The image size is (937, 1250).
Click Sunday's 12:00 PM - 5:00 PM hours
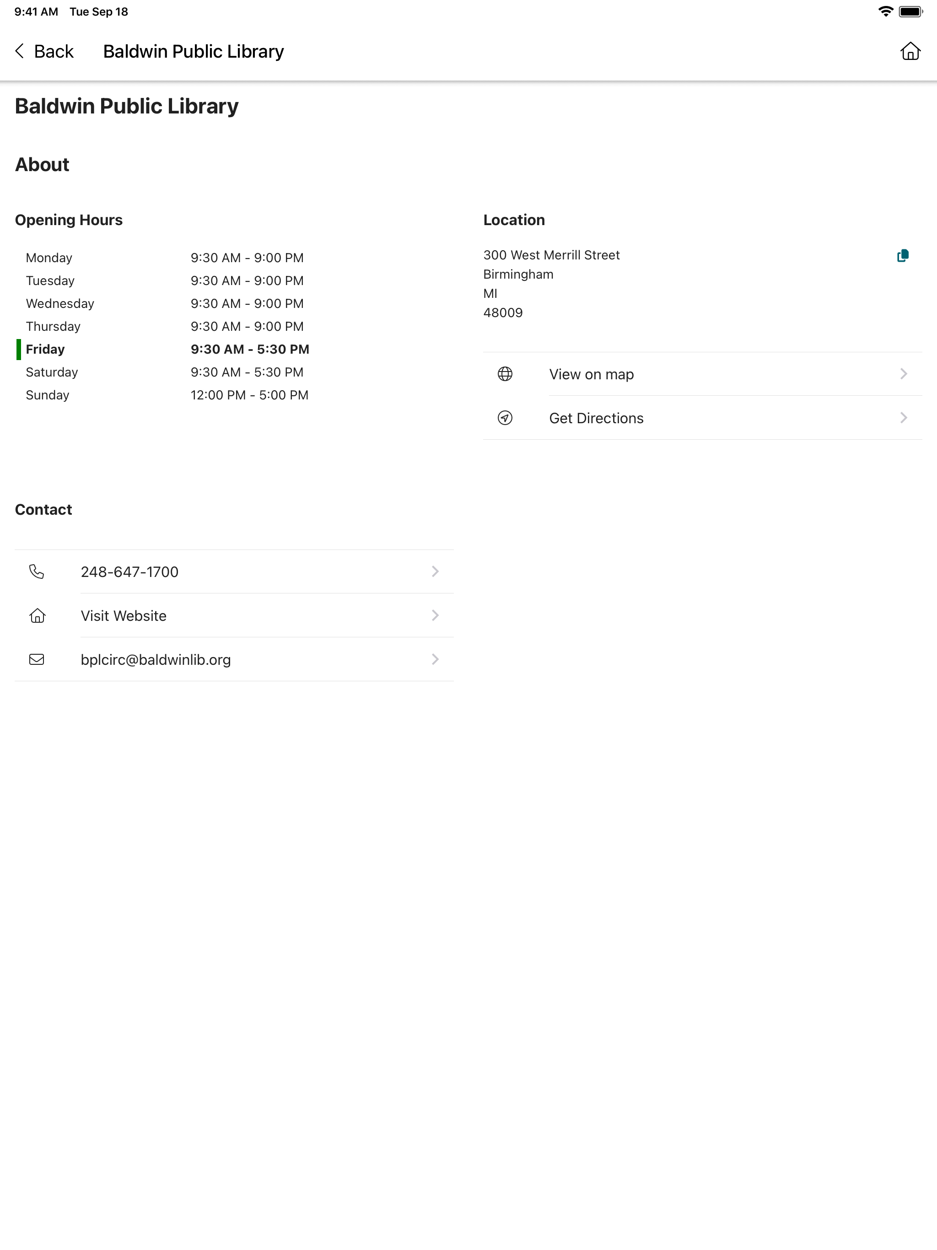point(249,395)
